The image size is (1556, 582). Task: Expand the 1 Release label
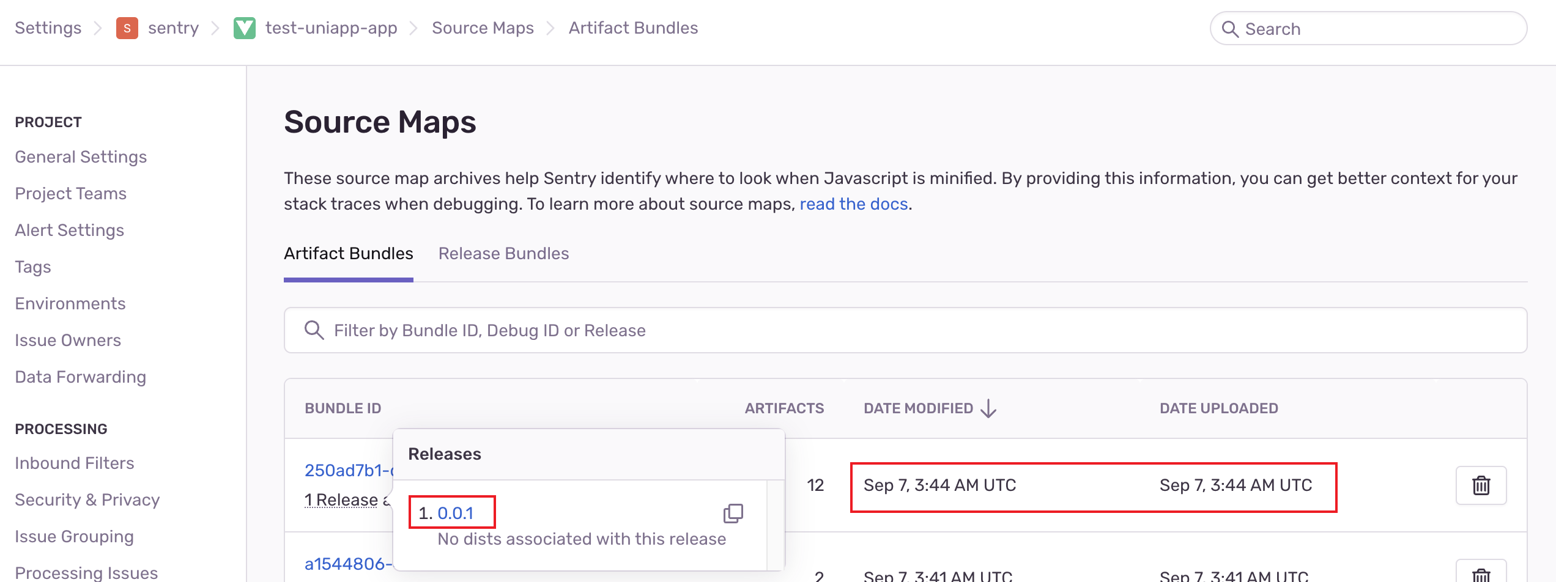(x=341, y=500)
